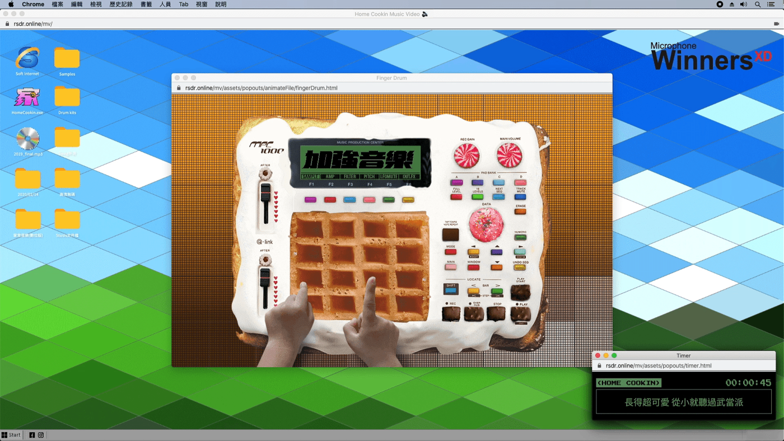
Task: Tap the TAP TEMPO chocolate button
Action: click(x=450, y=234)
